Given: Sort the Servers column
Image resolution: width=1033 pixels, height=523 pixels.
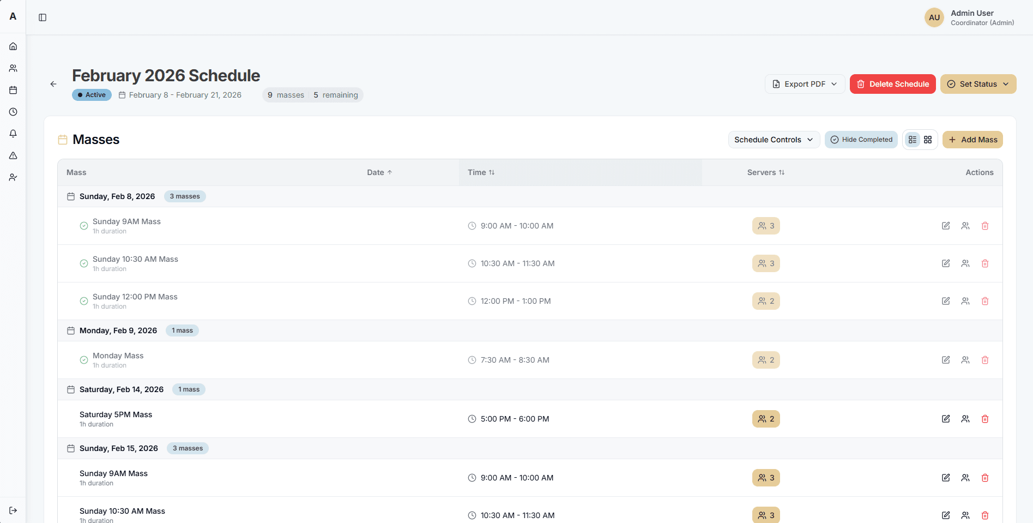Looking at the screenshot, I should 765,172.
